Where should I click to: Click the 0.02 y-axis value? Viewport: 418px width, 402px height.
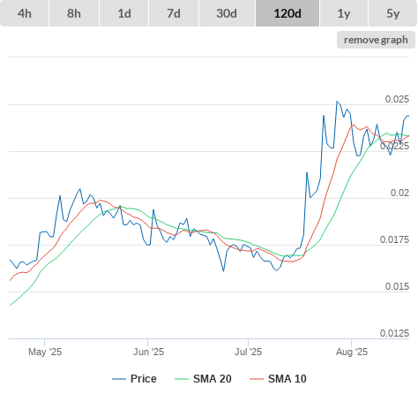click(x=399, y=193)
